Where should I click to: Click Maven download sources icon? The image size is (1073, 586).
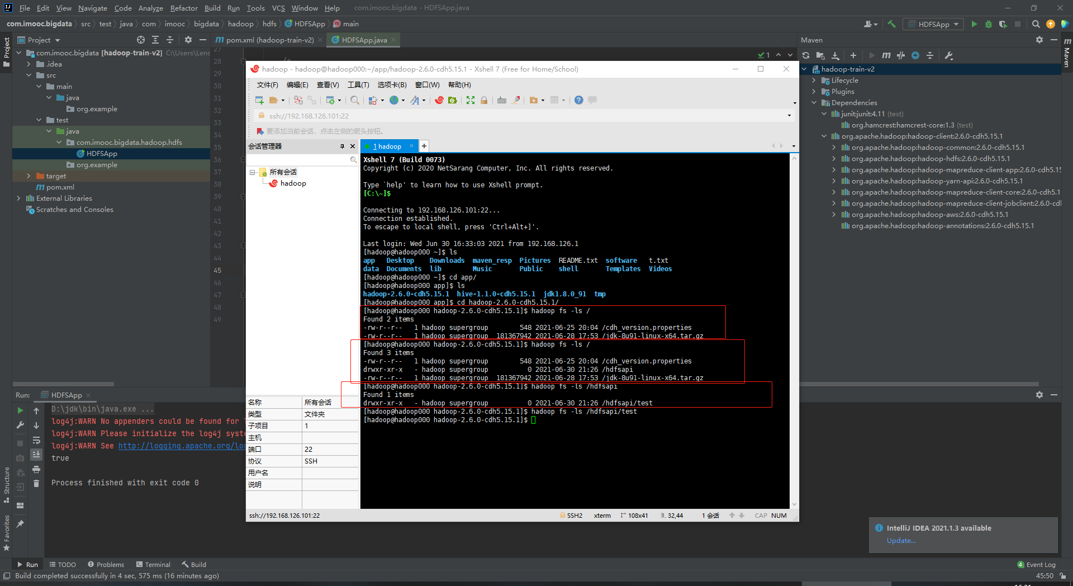(835, 55)
